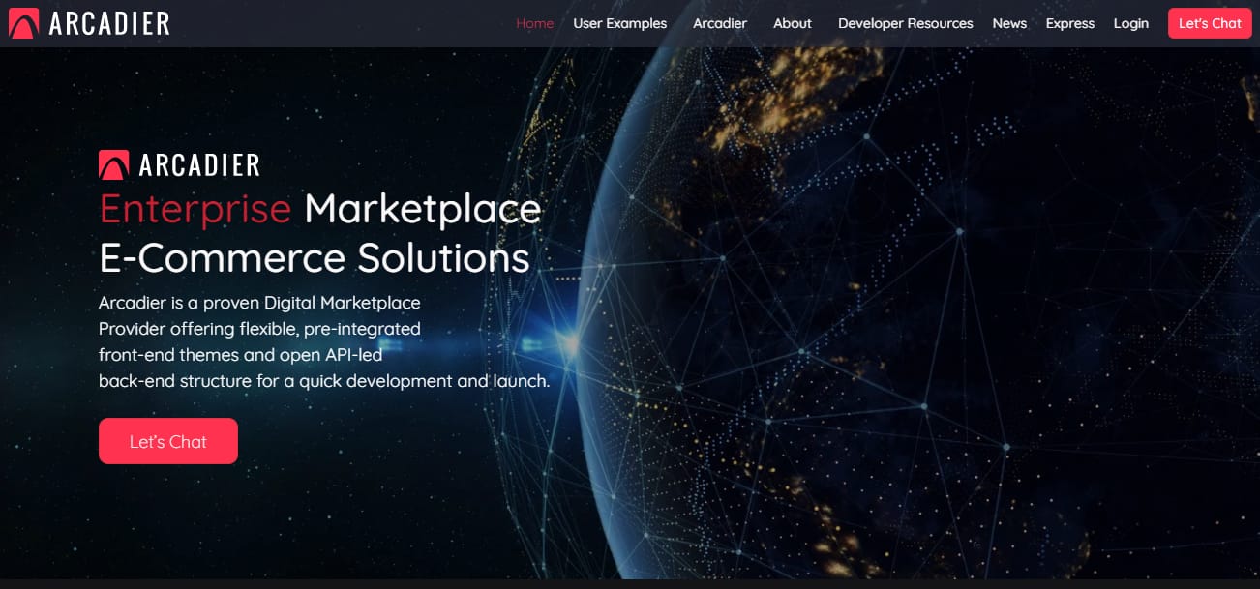Click the 'Enterprise Marketplace' headline text
This screenshot has width=1260, height=589.
pos(320,209)
